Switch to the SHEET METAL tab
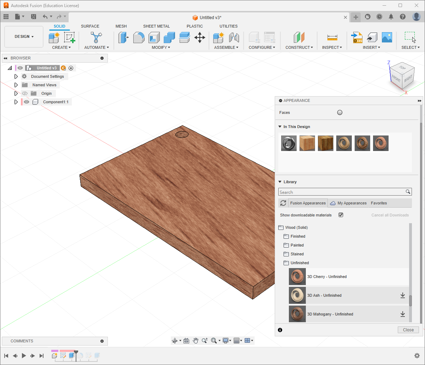The width and height of the screenshot is (425, 365). tap(156, 26)
